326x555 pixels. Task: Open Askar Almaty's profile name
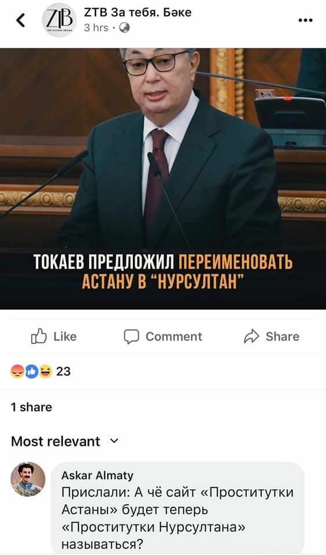click(x=97, y=475)
